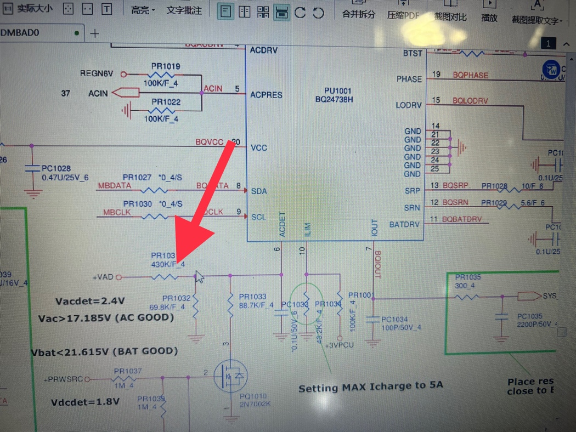
Task: Open the thumbnail grid view icon
Action: [263, 12]
